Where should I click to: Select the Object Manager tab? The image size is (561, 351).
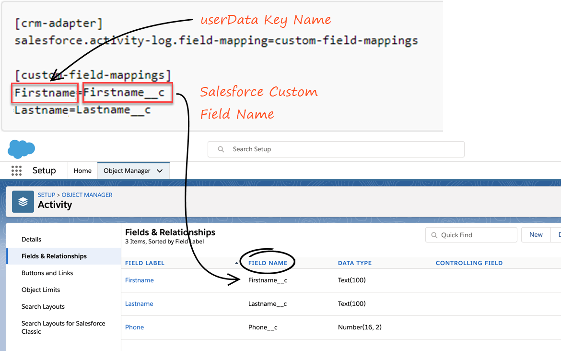(x=127, y=171)
